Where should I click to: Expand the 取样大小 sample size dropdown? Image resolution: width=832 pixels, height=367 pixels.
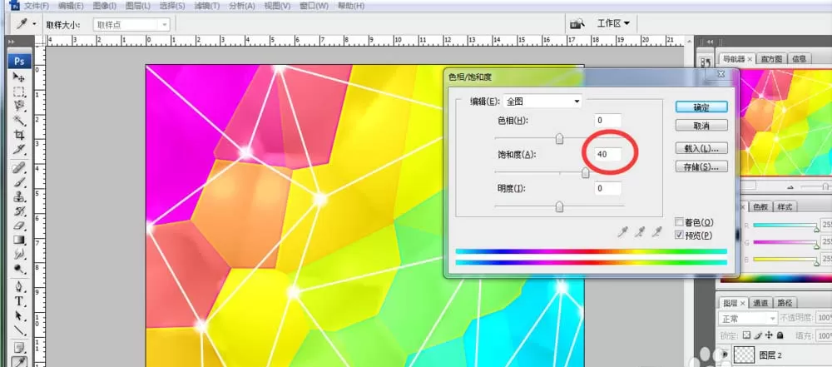point(131,24)
